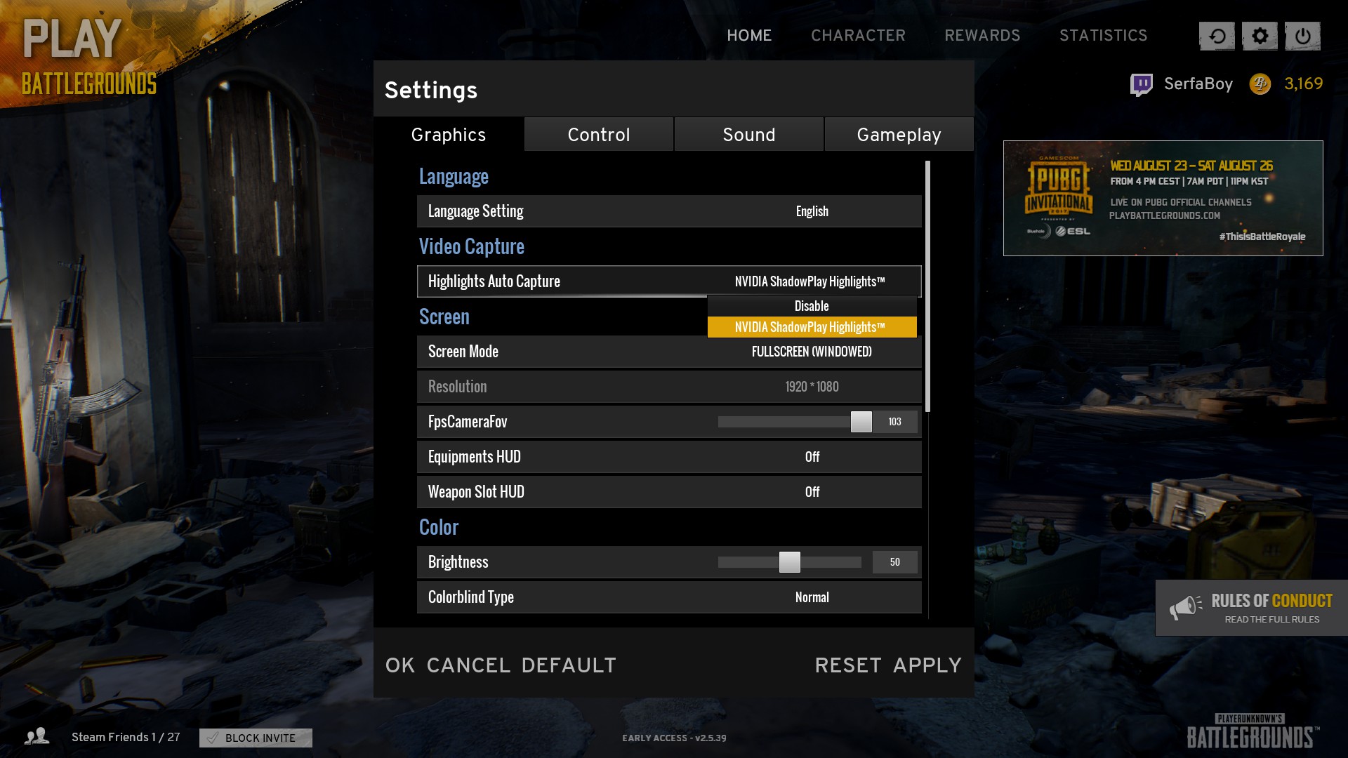Expand Highlights Auto Capture dropdown menu
The image size is (1348, 758).
pyautogui.click(x=811, y=281)
